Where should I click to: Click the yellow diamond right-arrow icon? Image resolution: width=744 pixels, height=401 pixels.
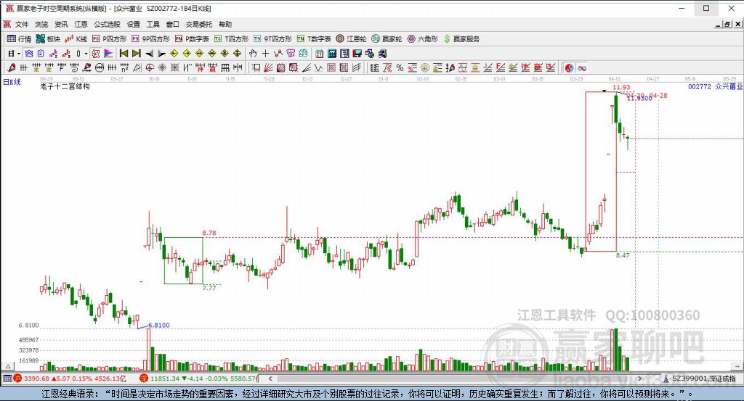(x=187, y=54)
